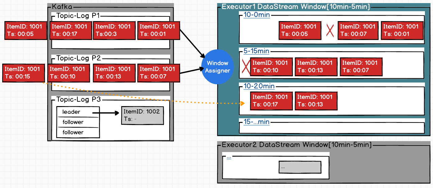
Task: Click the Ts: 00:05 card left of Kafka
Action: [26, 30]
